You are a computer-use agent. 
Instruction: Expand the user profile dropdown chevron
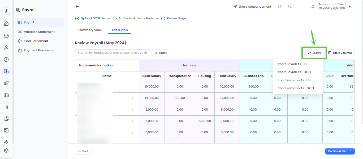coord(350,7)
